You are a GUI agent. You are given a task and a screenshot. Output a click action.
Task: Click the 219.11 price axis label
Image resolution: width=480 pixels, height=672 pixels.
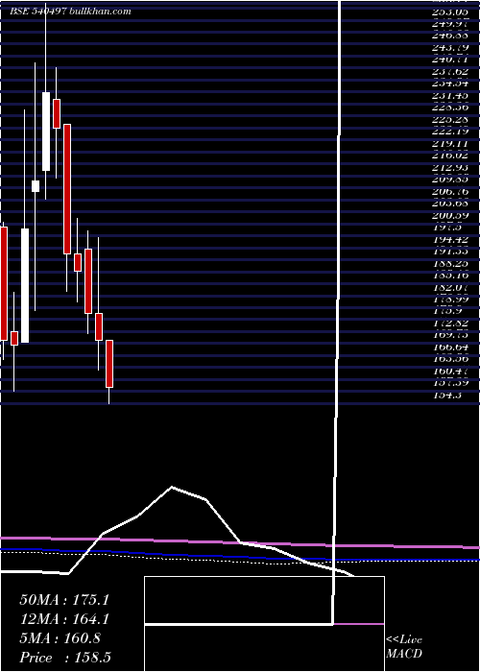[449, 144]
